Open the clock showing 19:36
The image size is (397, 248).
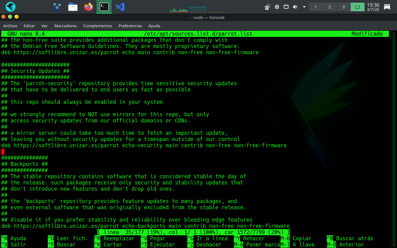point(373,7)
